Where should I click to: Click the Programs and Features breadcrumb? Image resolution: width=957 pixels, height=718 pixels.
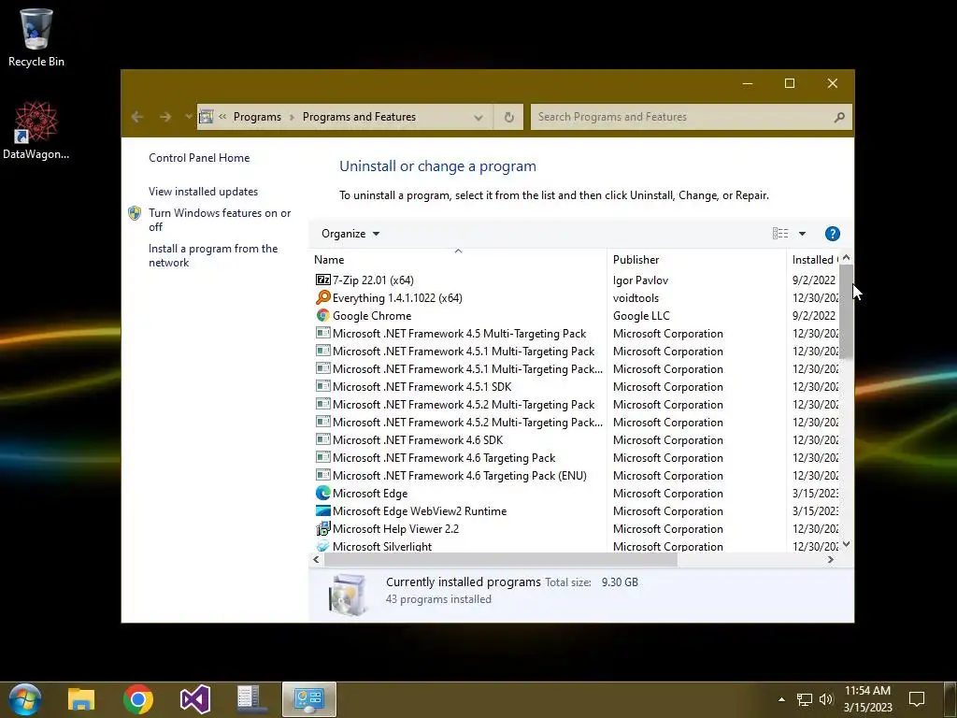pos(359,117)
